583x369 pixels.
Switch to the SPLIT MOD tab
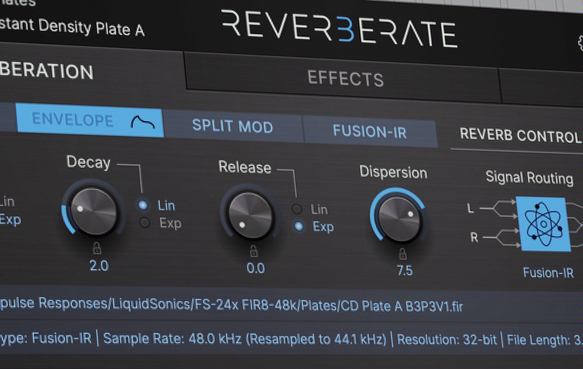click(233, 126)
